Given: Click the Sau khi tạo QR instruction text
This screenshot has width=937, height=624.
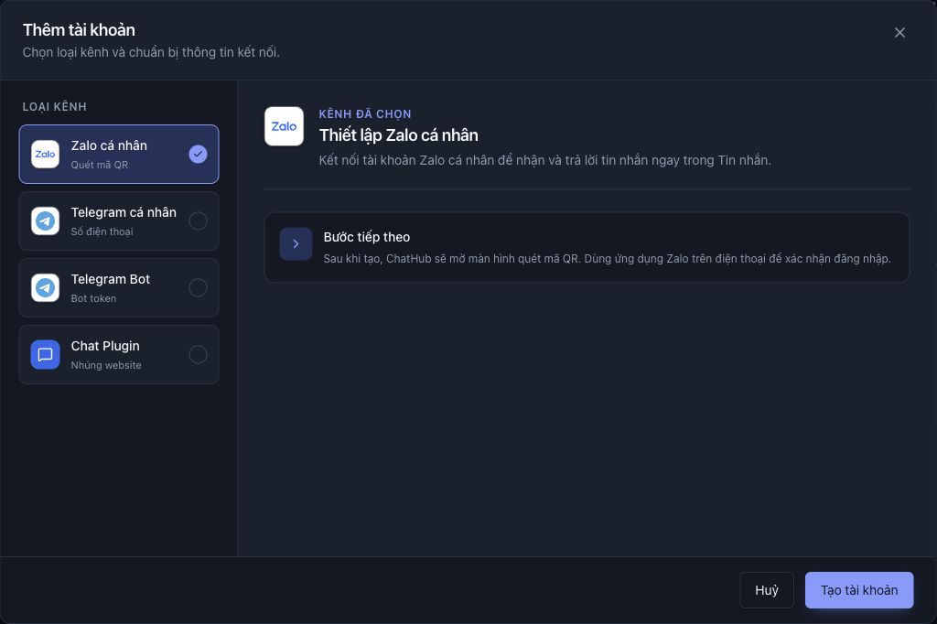Looking at the screenshot, I should click(x=608, y=259).
